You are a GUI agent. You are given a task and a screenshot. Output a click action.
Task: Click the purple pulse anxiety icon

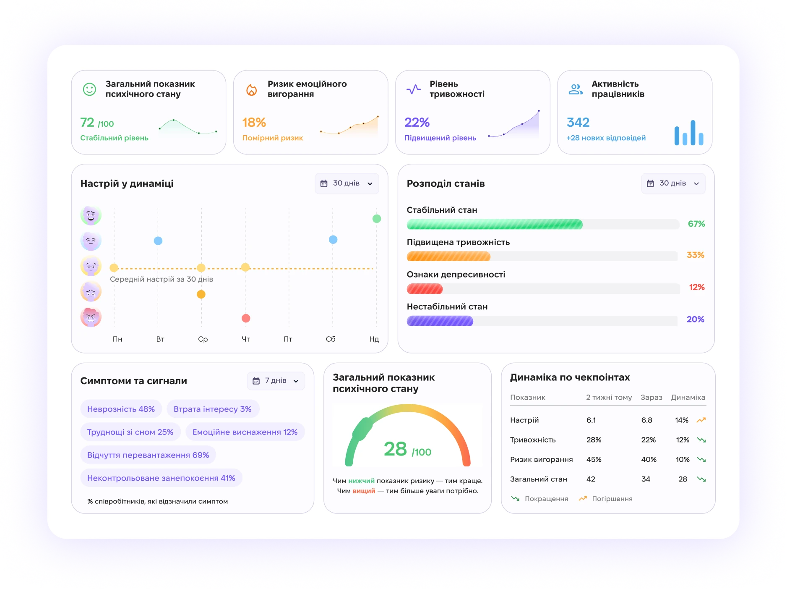pos(414,89)
